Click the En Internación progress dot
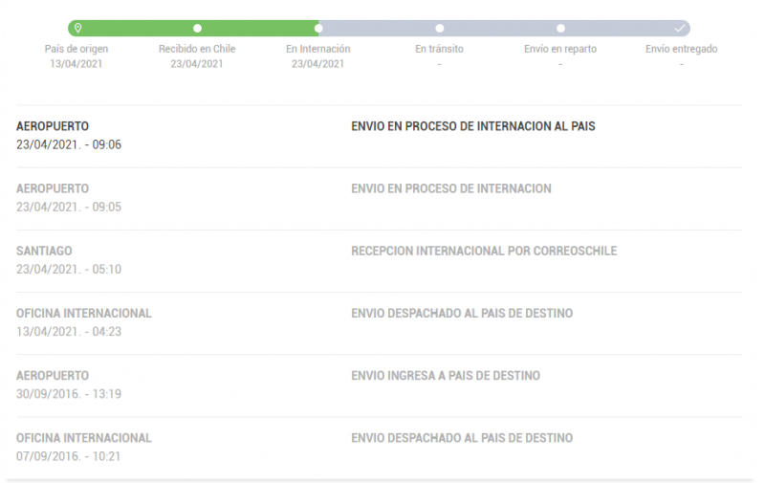 tap(318, 28)
